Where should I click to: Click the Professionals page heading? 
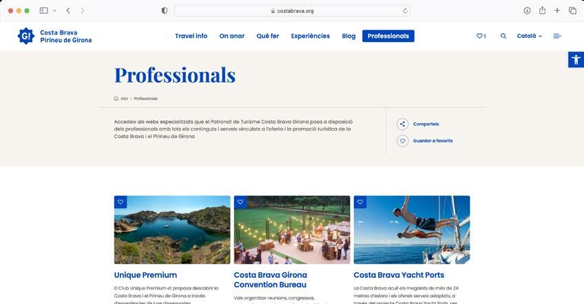(x=175, y=75)
